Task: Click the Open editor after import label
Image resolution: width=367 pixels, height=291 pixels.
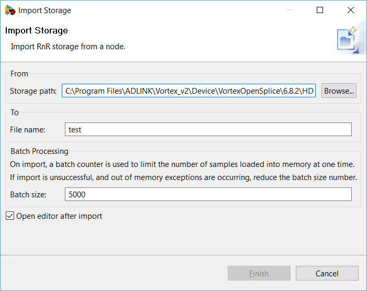Action: [59, 216]
